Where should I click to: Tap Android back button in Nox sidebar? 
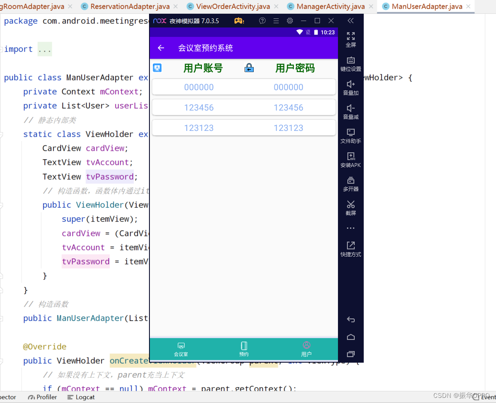(x=350, y=320)
